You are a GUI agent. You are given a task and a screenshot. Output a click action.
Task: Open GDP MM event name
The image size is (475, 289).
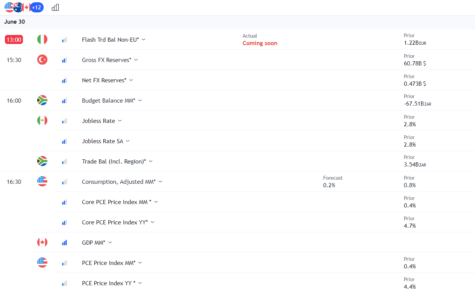[94, 242]
